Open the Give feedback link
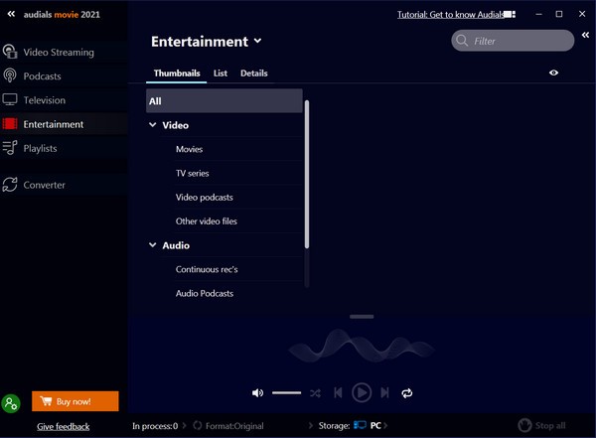 click(x=63, y=427)
